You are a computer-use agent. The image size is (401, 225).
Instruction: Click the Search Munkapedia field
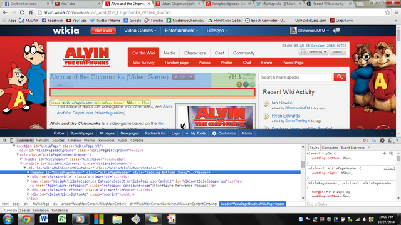pos(294,77)
